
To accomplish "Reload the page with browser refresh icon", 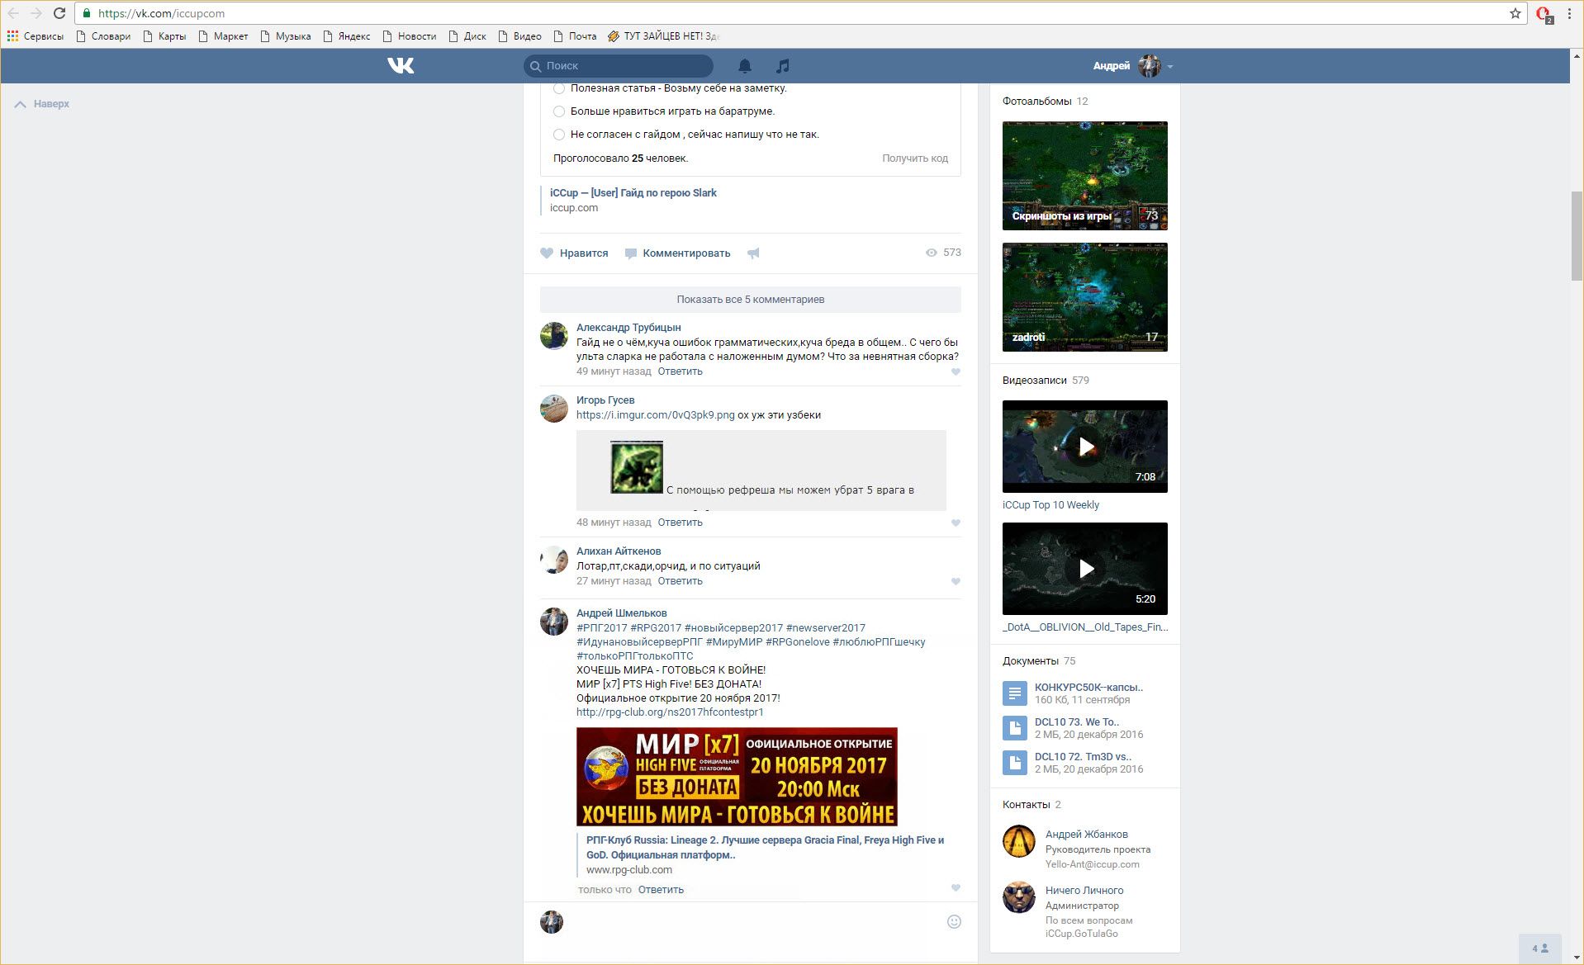I will tap(59, 13).
